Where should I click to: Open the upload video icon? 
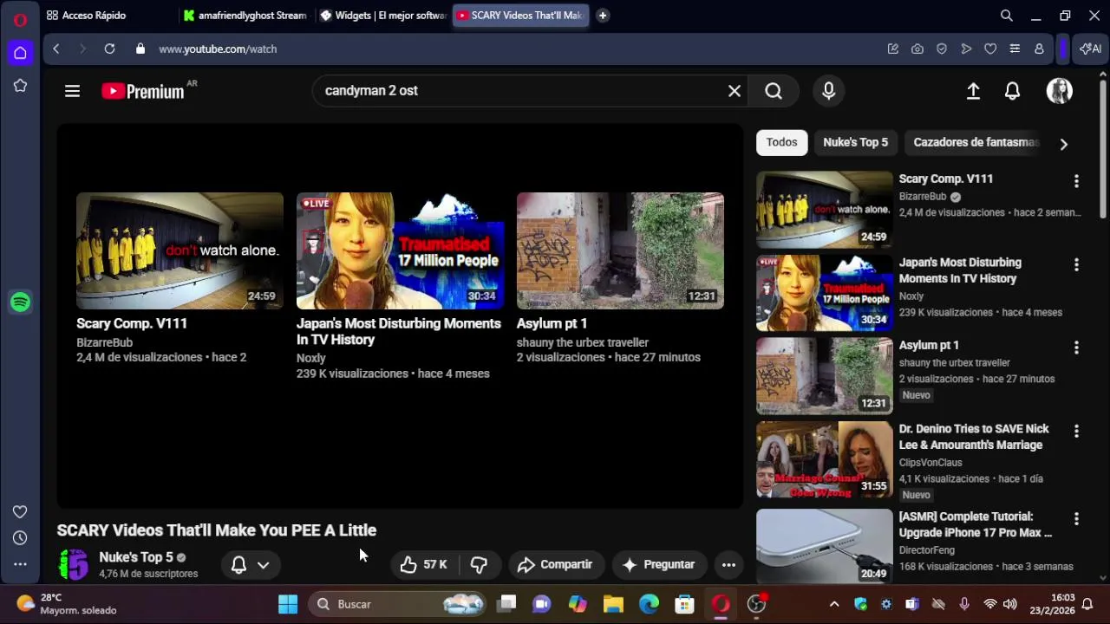(973, 91)
